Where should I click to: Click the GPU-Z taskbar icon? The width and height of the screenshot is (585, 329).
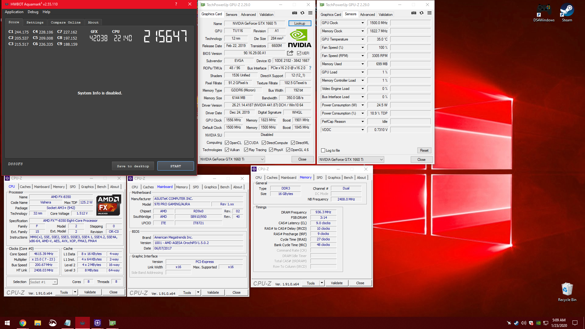pos(112,323)
